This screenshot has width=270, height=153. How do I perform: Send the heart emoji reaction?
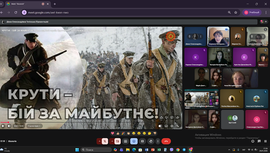[x=112, y=133]
